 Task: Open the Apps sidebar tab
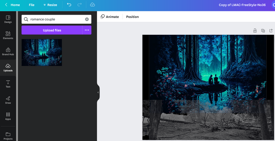(8, 116)
